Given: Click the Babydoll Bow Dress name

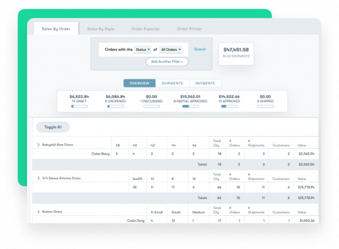Looking at the screenshot, I should (x=58, y=145).
